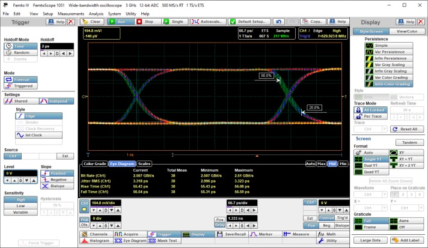Click the Autoscale toolbar button
The width and height of the screenshot is (428, 248).
pyautogui.click(x=208, y=21)
